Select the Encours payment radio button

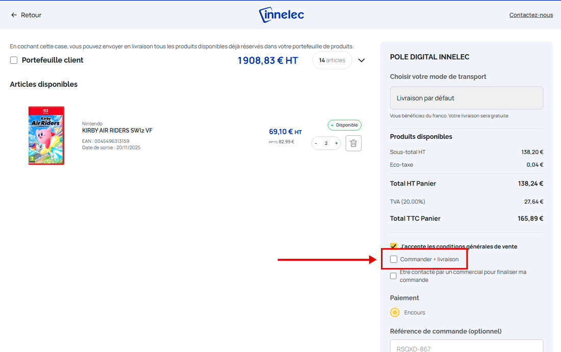click(x=395, y=312)
